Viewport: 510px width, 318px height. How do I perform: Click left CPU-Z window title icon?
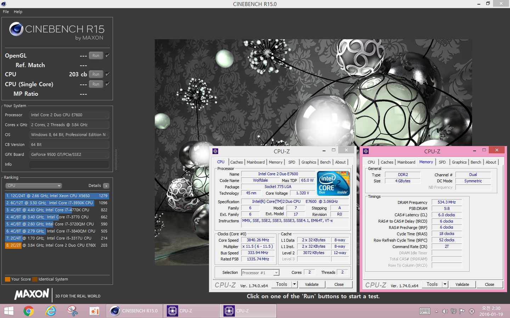[x=215, y=151]
